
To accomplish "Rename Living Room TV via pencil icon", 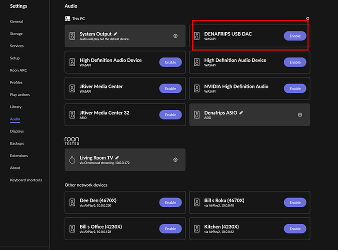I will 117,157.
